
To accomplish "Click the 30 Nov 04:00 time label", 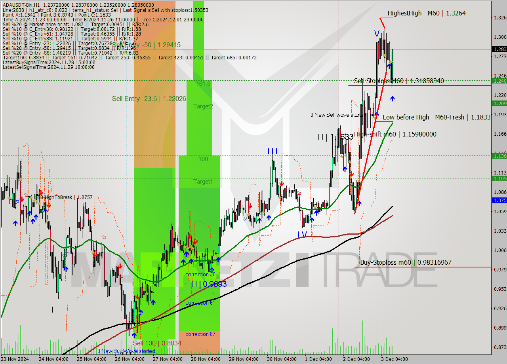I will (x=282, y=359).
